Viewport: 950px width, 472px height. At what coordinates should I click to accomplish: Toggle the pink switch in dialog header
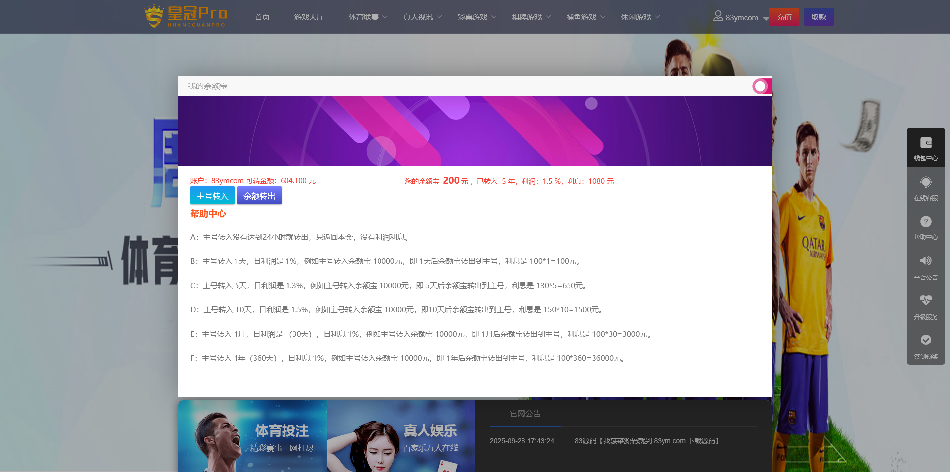tap(761, 86)
